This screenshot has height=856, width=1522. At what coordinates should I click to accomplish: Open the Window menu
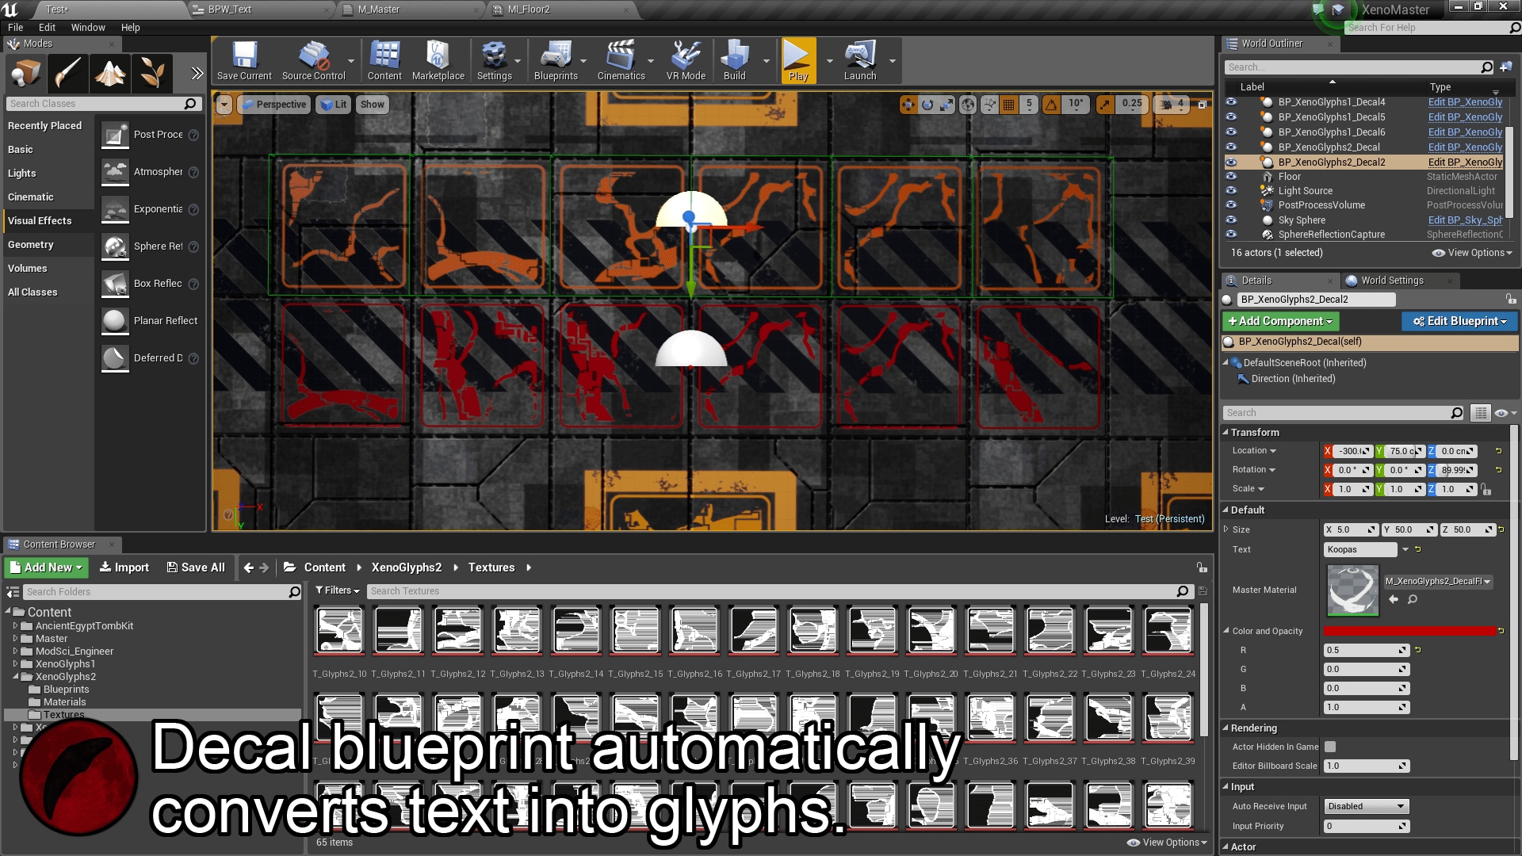click(87, 27)
